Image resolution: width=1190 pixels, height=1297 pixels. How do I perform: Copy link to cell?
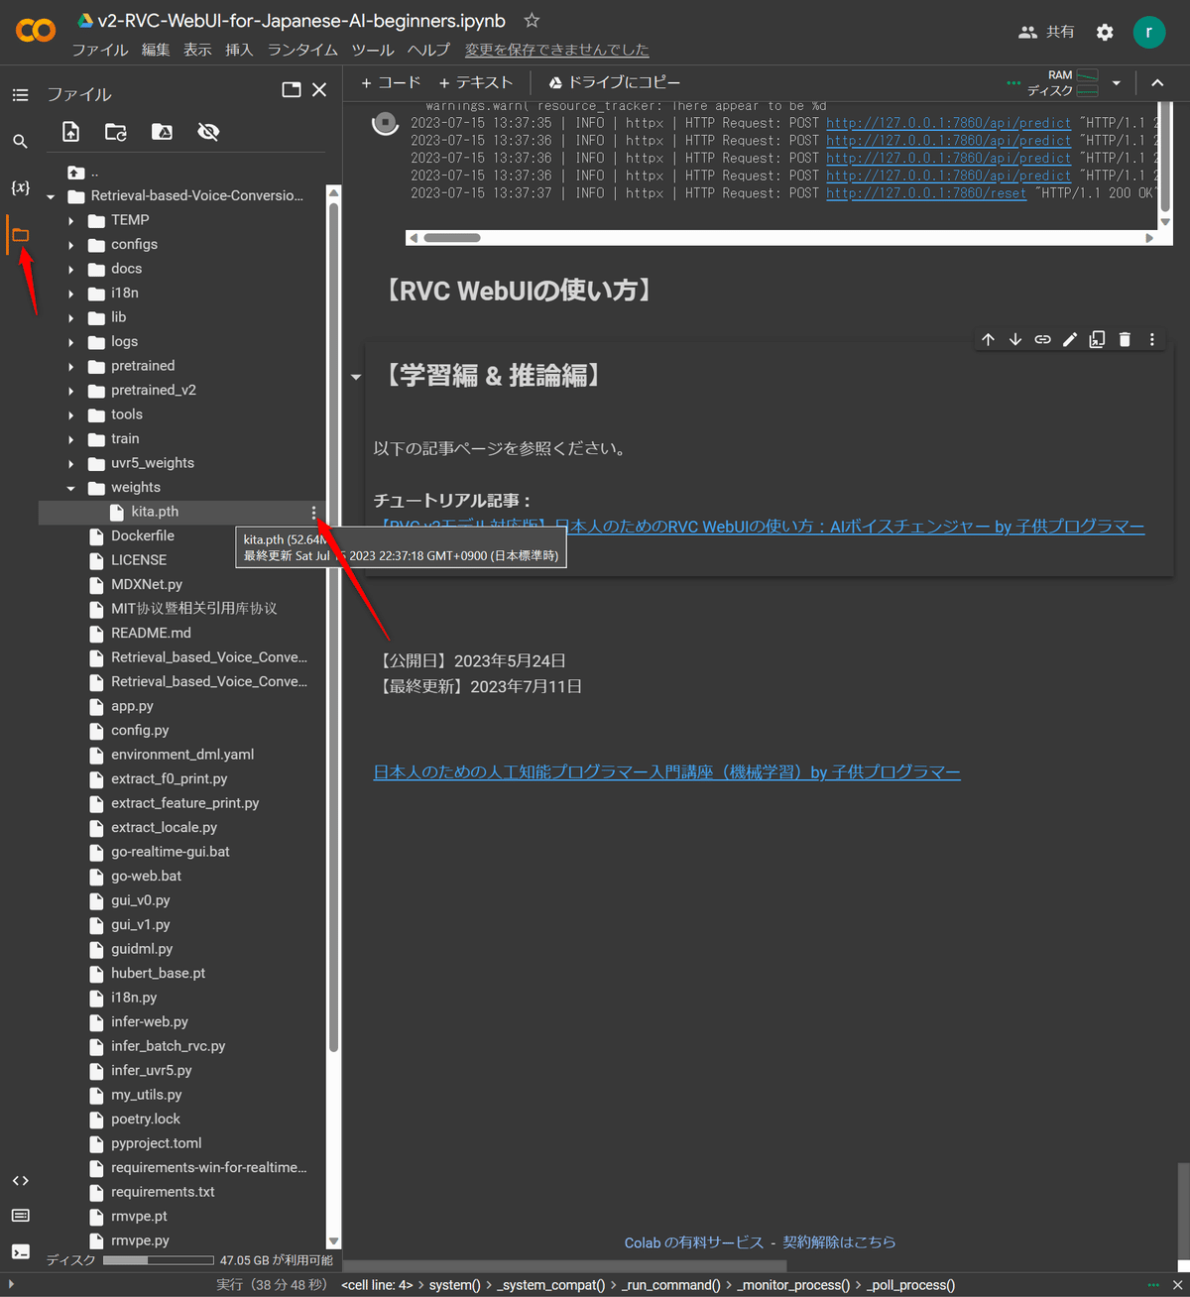click(x=1042, y=339)
